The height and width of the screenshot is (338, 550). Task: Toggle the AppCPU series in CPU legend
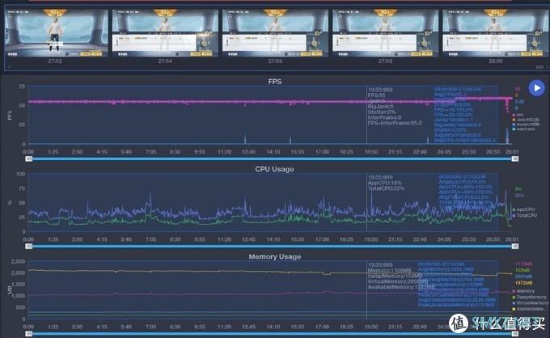point(523,209)
